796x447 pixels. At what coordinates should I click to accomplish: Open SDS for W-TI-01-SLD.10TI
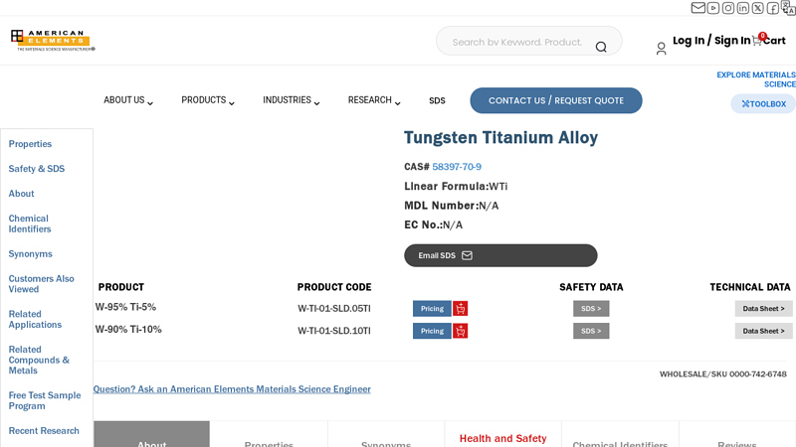coord(591,331)
